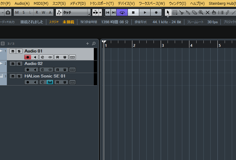
Task: Toggle global Write automation W in toolbar
Action: 44,13
